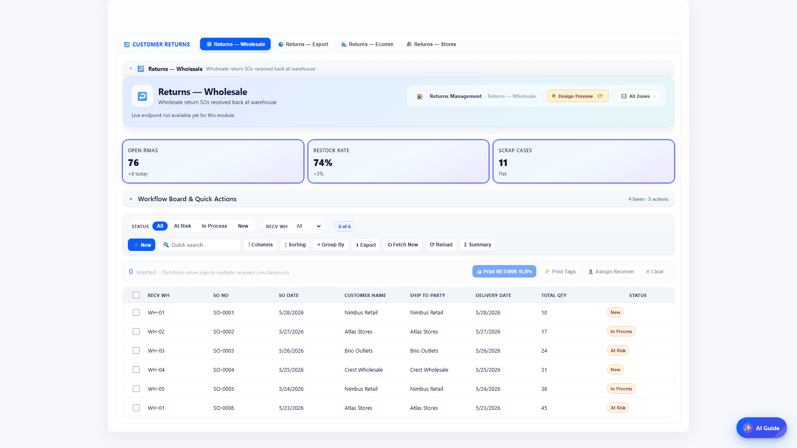This screenshot has height=448, width=797.
Task: Switch to Returns — Stores tab
Action: 431,44
